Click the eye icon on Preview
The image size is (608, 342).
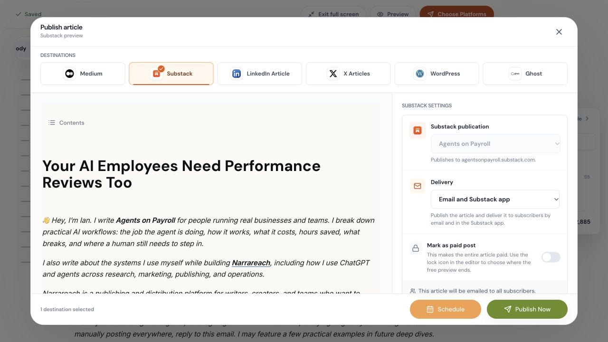[380, 14]
